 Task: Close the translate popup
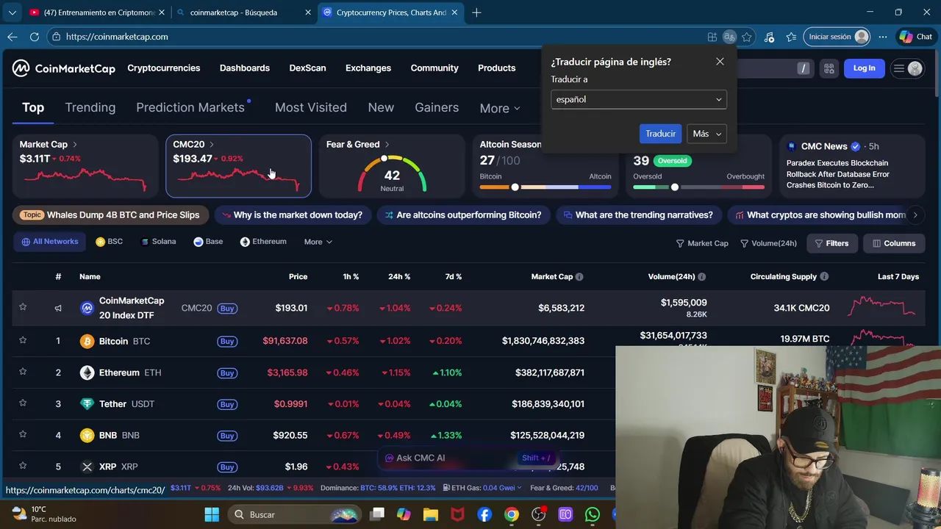tap(720, 62)
